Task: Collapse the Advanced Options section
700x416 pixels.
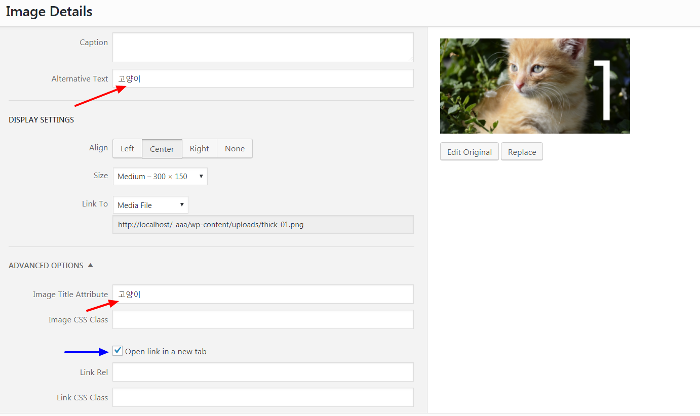Action: click(51, 265)
